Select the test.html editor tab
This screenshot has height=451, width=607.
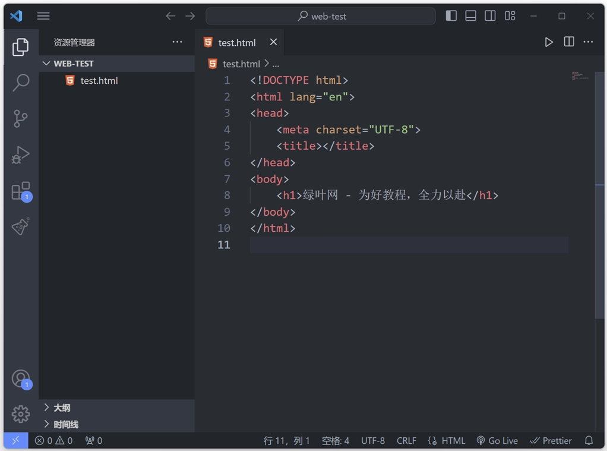point(236,42)
